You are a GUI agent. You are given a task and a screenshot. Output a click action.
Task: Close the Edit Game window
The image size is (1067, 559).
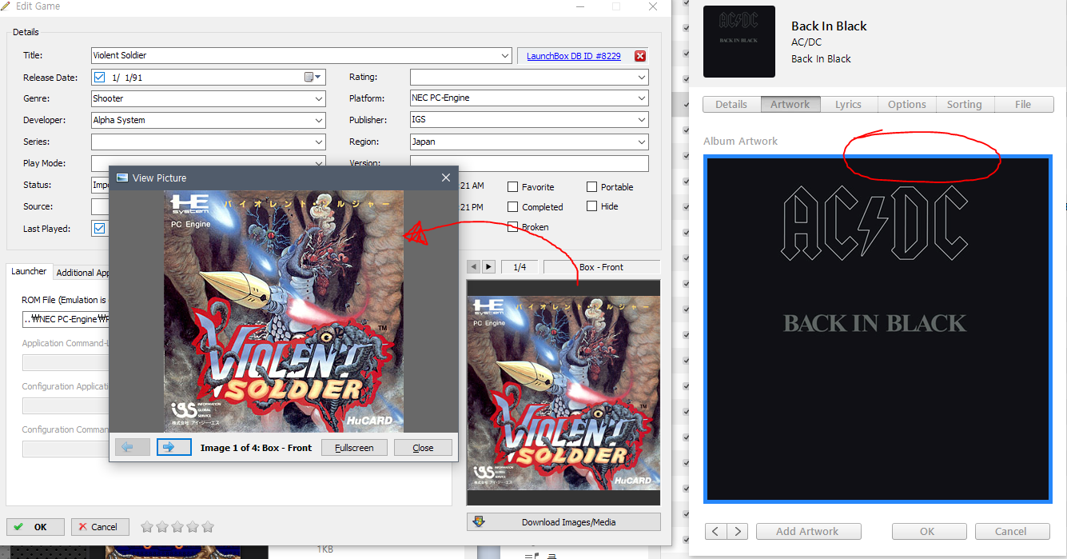pyautogui.click(x=653, y=6)
